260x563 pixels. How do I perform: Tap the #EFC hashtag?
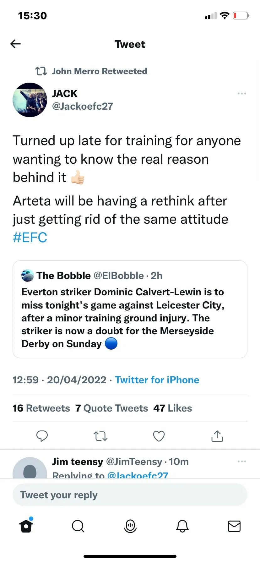coord(30,238)
